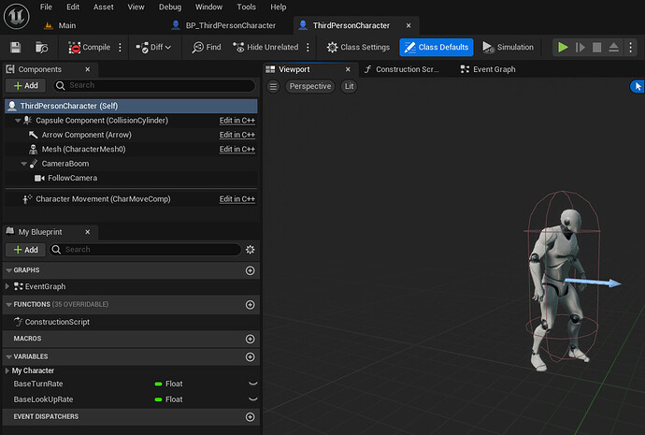Compile the blueprint

[89, 48]
